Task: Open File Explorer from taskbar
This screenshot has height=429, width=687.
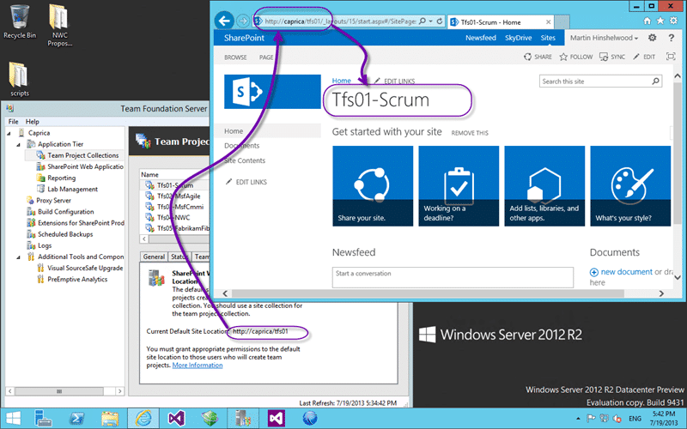Action: coord(110,419)
